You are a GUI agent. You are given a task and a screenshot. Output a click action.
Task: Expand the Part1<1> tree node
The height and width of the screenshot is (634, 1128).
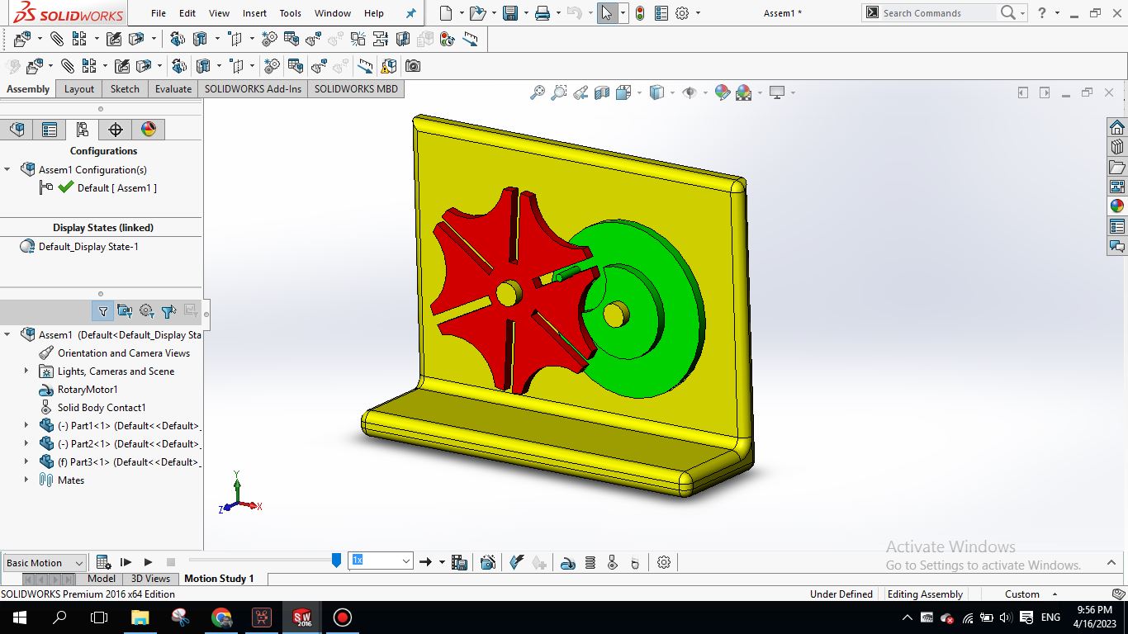(26, 426)
